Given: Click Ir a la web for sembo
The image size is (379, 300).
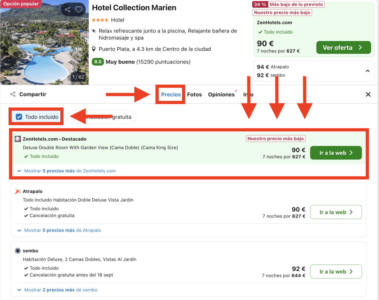Looking at the screenshot, I should pyautogui.click(x=336, y=272).
